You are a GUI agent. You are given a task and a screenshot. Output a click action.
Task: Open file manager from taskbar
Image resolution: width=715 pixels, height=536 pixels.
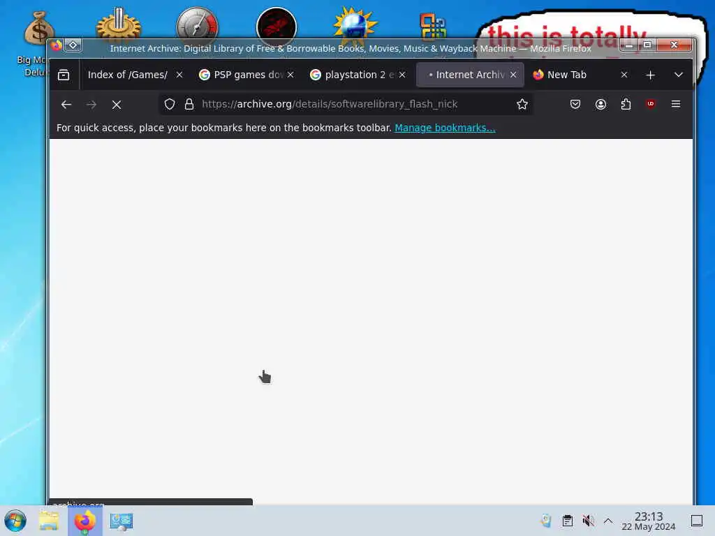[49, 521]
